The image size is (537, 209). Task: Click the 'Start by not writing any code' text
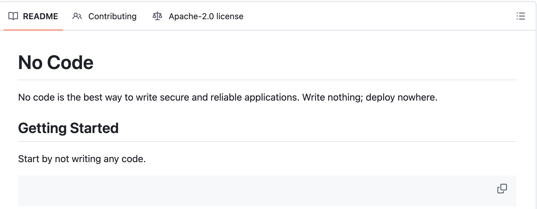coord(82,159)
